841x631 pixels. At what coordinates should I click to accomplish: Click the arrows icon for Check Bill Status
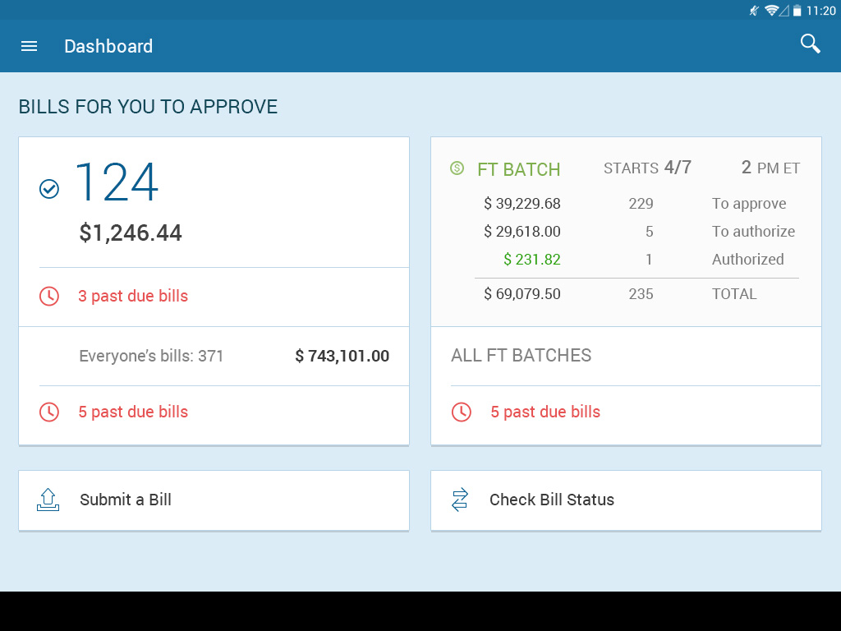[x=460, y=500]
